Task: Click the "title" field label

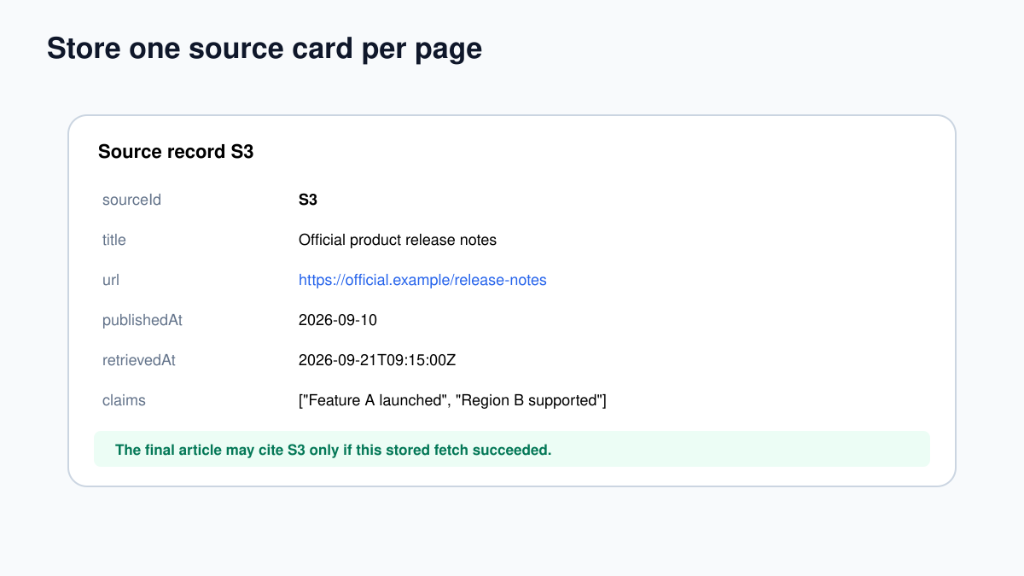Action: (x=114, y=240)
